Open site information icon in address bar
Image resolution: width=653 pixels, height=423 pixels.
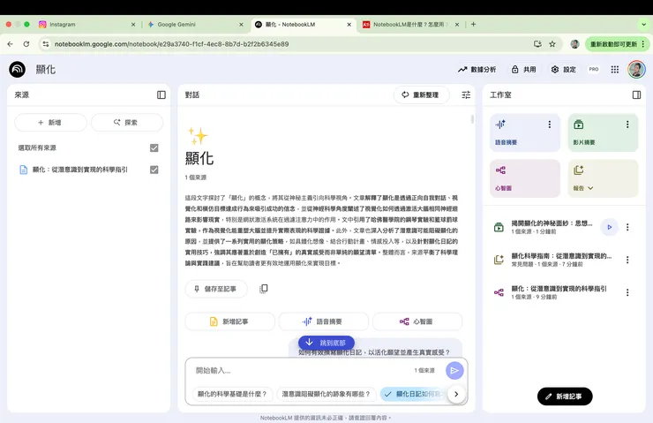click(45, 44)
